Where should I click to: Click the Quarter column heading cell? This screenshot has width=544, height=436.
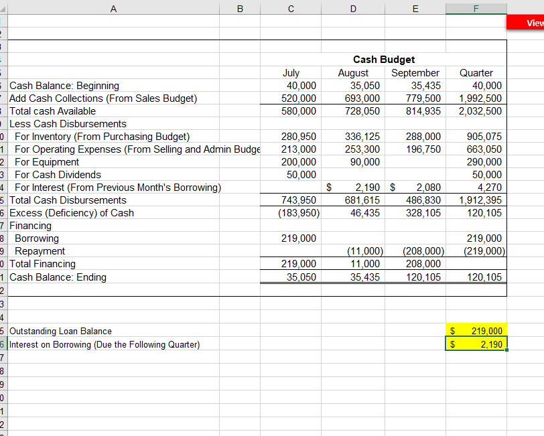tap(476, 73)
